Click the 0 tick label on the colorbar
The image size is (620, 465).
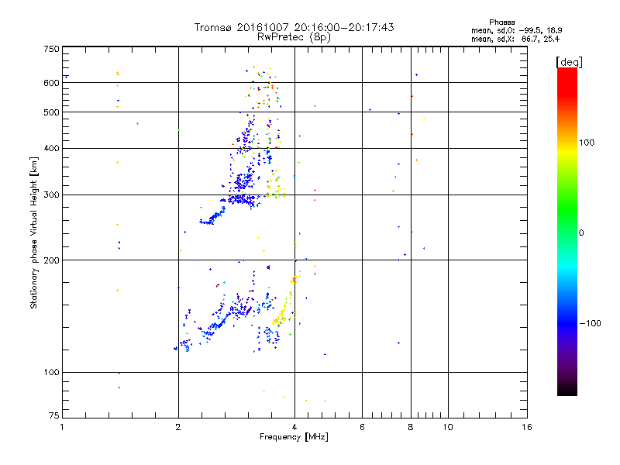583,232
